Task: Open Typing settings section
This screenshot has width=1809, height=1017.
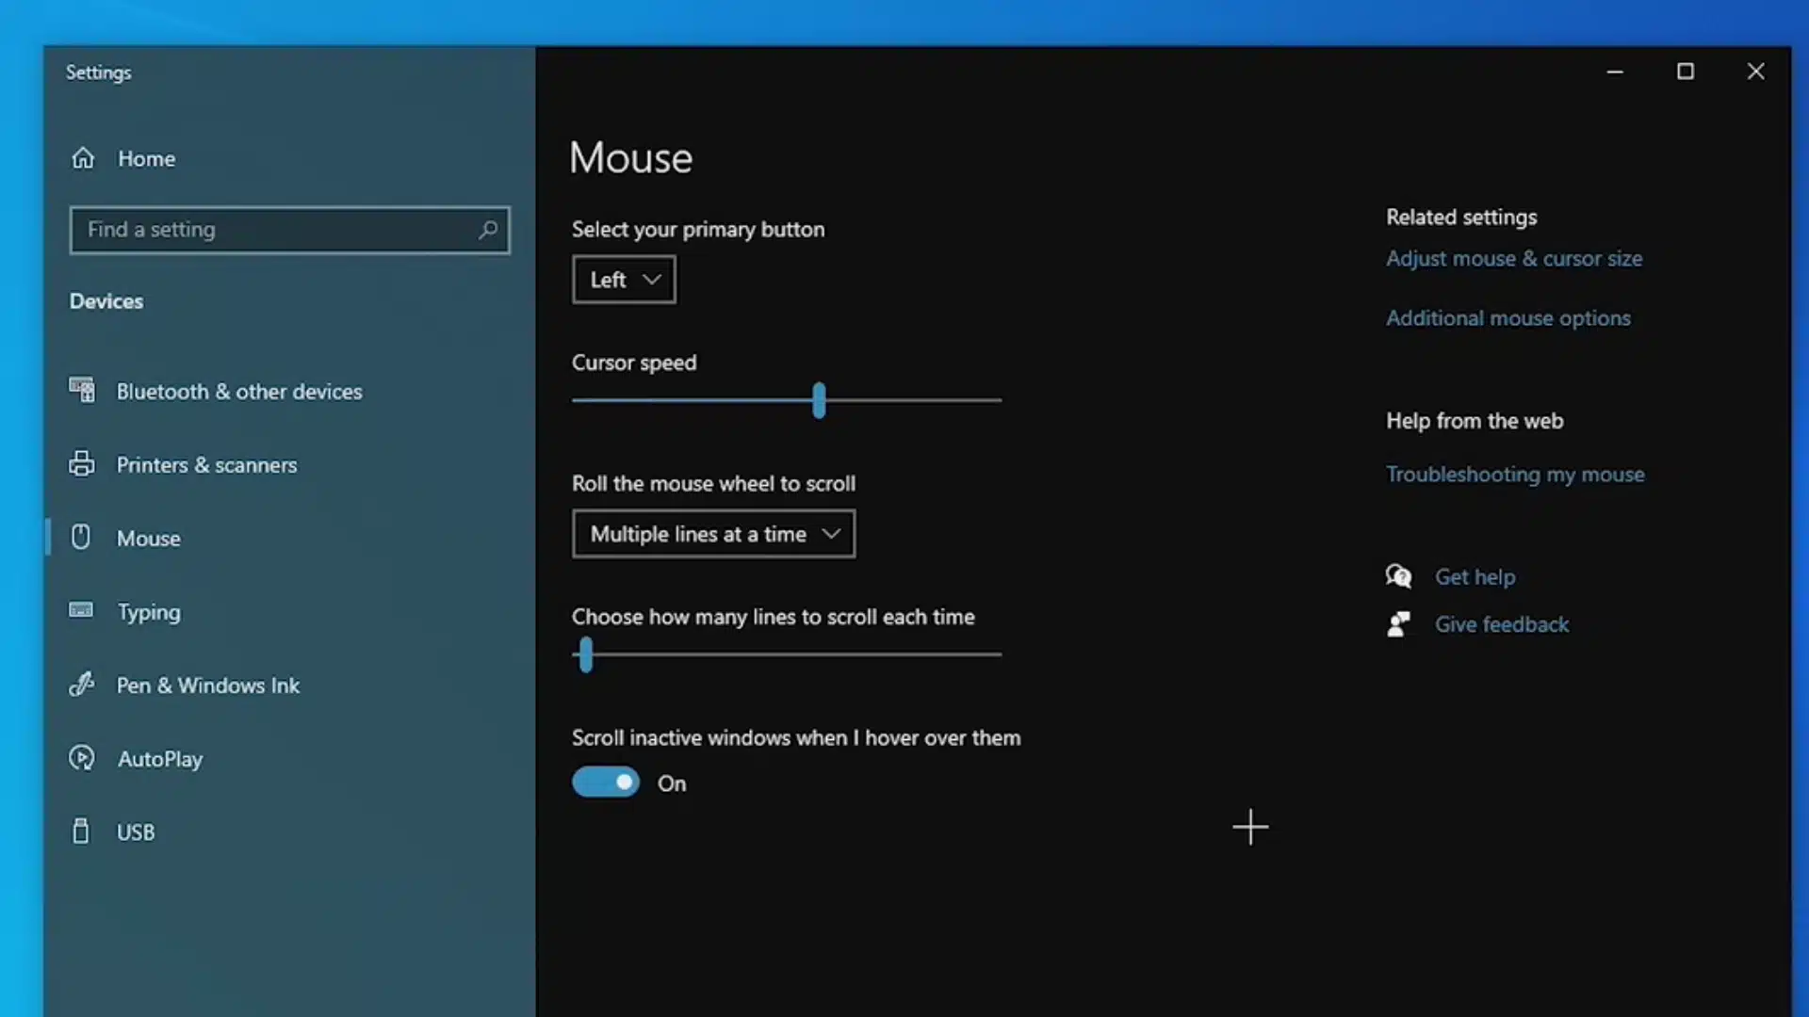Action: pos(149,612)
